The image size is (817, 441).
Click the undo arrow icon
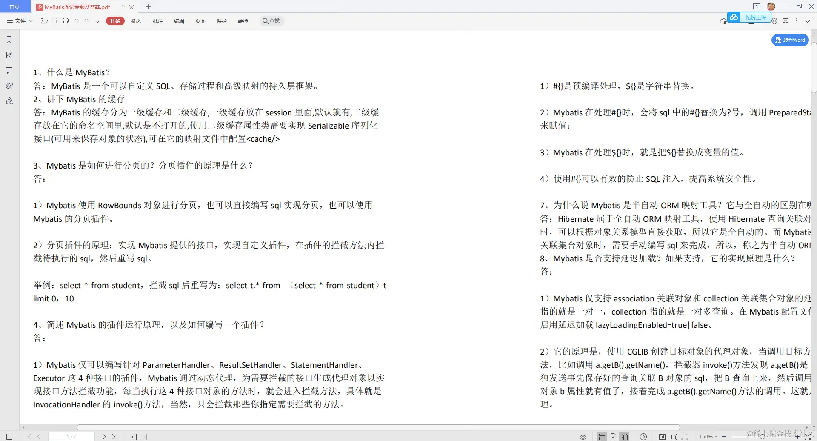pos(76,21)
